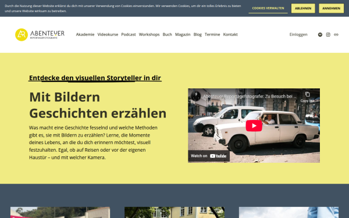This screenshot has height=218, width=349.
Task: Go to Magazin in navigation
Action: click(x=183, y=34)
